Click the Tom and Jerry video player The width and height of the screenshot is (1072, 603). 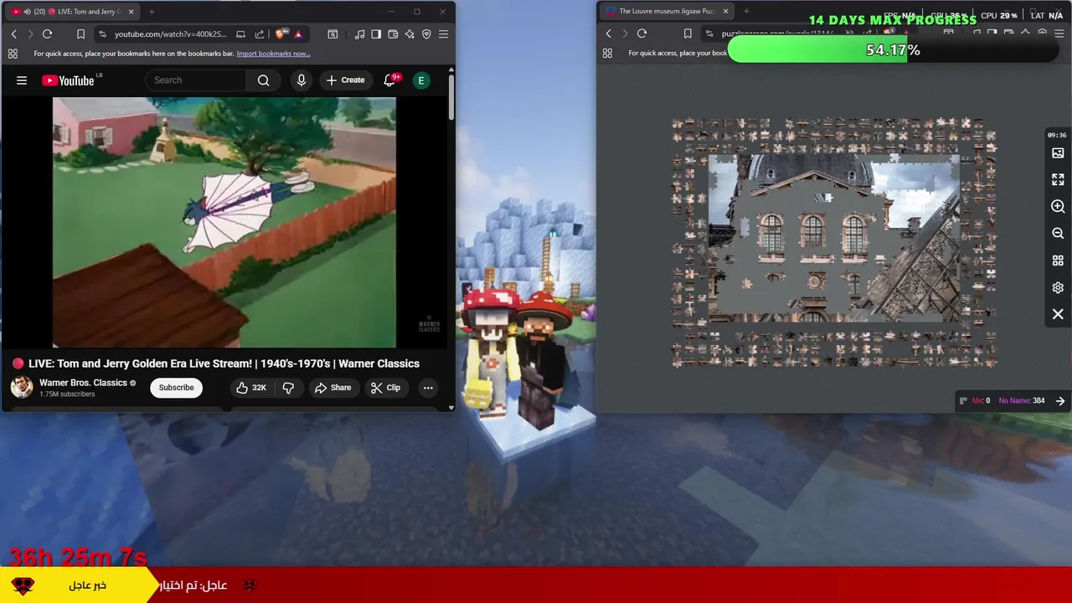pyautogui.click(x=224, y=222)
